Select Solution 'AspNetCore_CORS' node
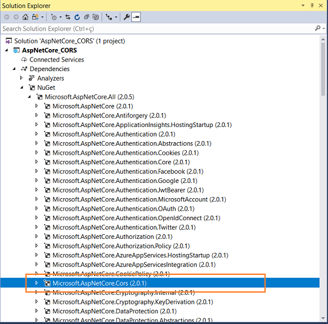This screenshot has height=324, width=328. pos(69,41)
